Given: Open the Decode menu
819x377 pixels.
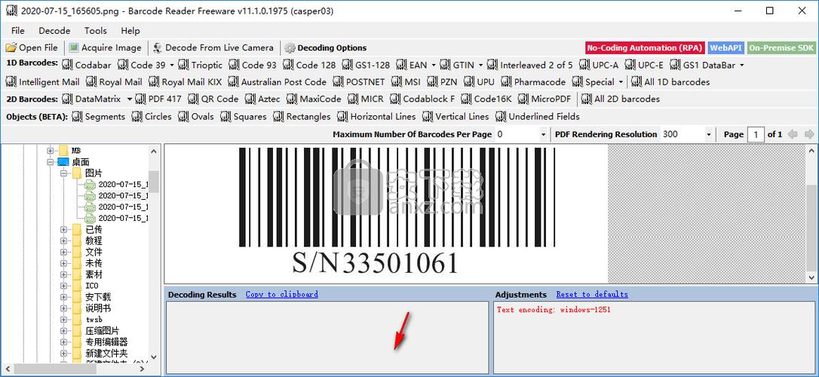Looking at the screenshot, I should tap(54, 31).
